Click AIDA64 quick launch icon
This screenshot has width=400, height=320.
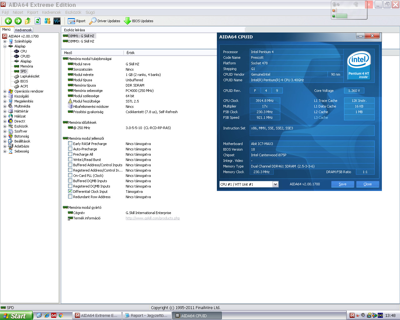pos(54,315)
